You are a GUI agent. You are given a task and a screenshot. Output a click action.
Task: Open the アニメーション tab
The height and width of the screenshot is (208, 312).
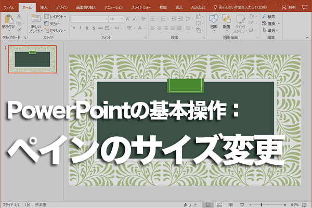tap(113, 8)
